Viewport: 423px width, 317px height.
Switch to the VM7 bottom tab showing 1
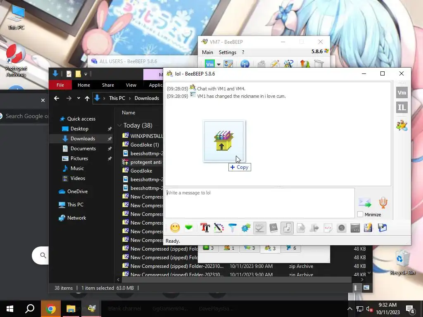pos(229,248)
